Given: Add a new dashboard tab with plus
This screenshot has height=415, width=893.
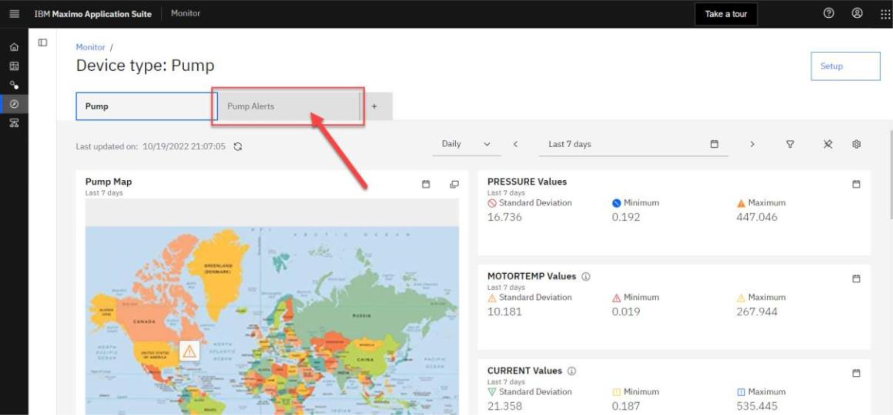Looking at the screenshot, I should tap(374, 107).
